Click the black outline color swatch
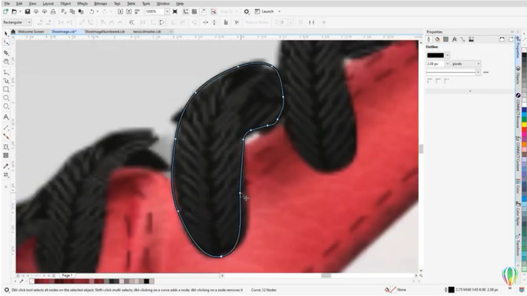 pyautogui.click(x=435, y=56)
